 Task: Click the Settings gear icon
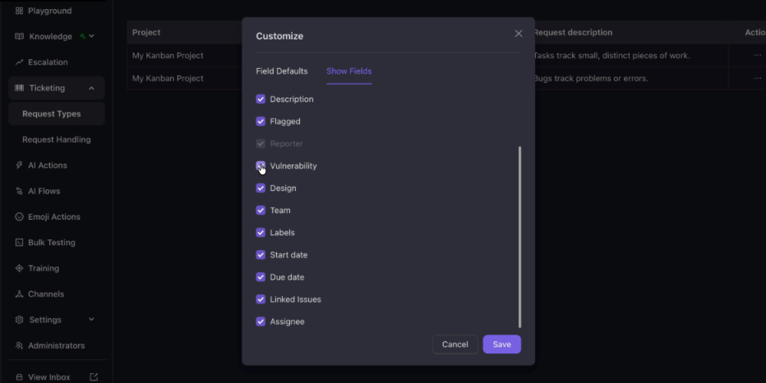[19, 320]
